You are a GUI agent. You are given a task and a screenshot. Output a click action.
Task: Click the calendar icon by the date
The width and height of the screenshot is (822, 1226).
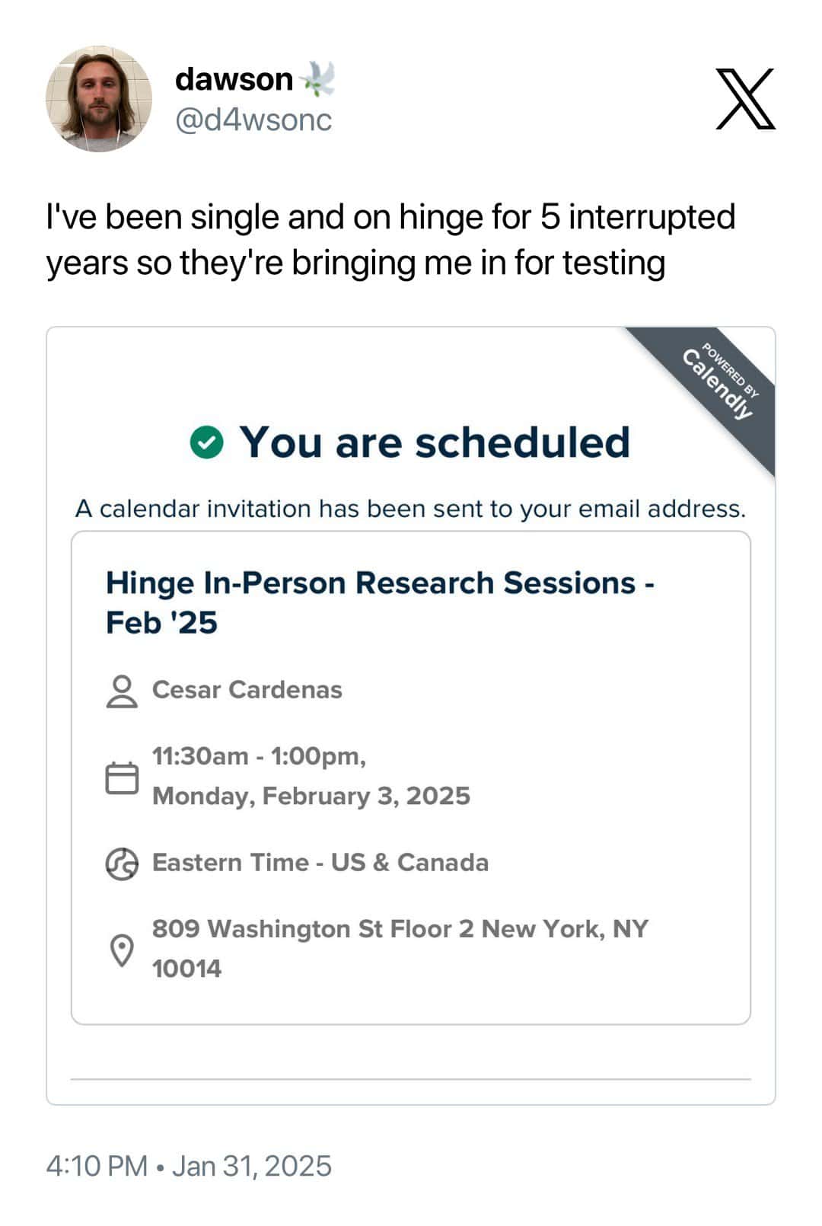[122, 777]
